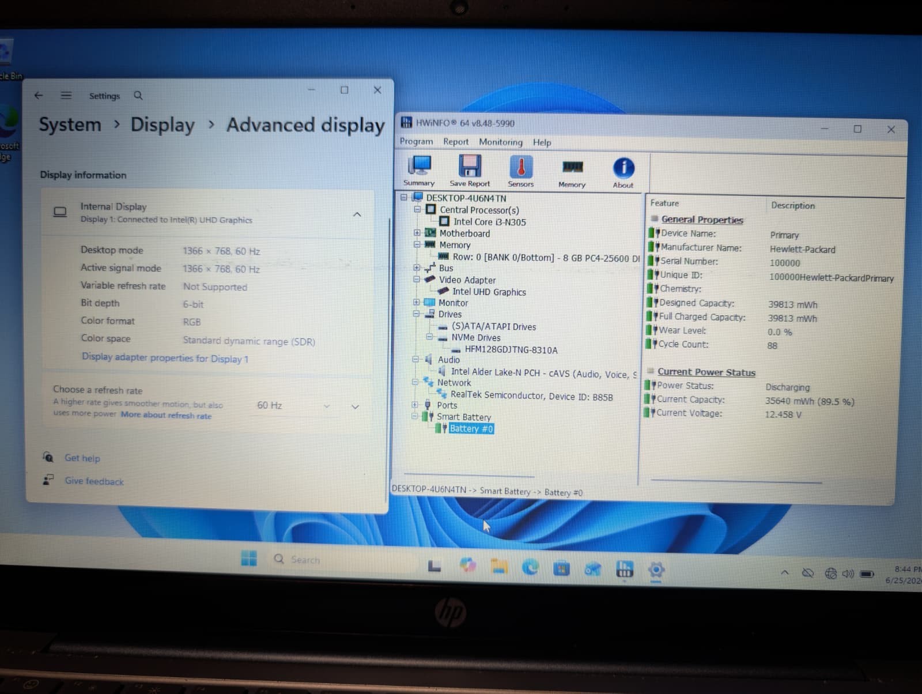The width and height of the screenshot is (922, 694).
Task: Open File Explorer from the taskbar
Action: click(x=499, y=567)
